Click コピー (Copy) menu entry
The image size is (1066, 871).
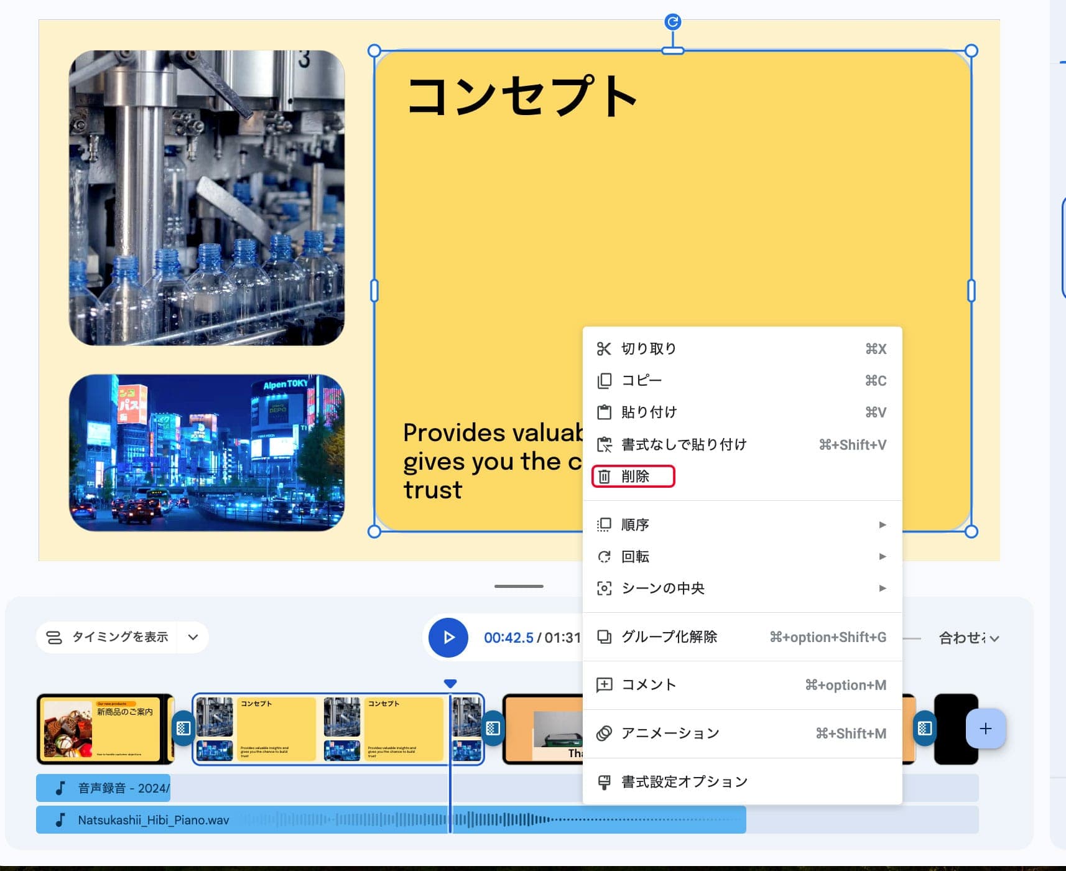[x=641, y=381]
